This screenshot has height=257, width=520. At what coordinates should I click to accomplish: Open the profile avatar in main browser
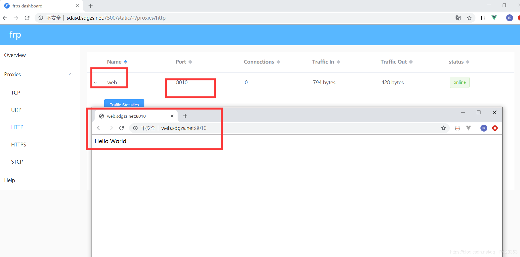[509, 18]
